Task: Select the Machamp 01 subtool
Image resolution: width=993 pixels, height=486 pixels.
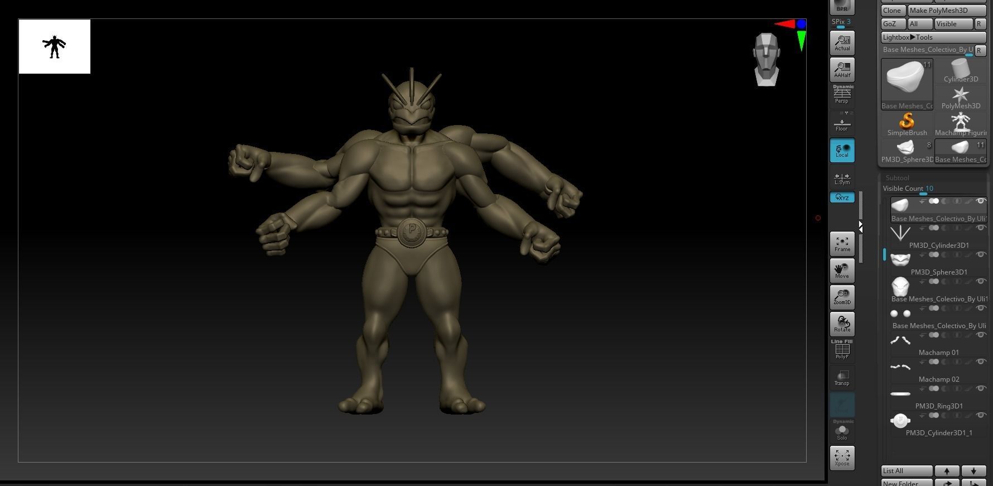Action: [938, 344]
